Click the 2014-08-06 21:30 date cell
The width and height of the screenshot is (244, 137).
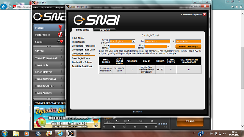[x=119, y=69]
